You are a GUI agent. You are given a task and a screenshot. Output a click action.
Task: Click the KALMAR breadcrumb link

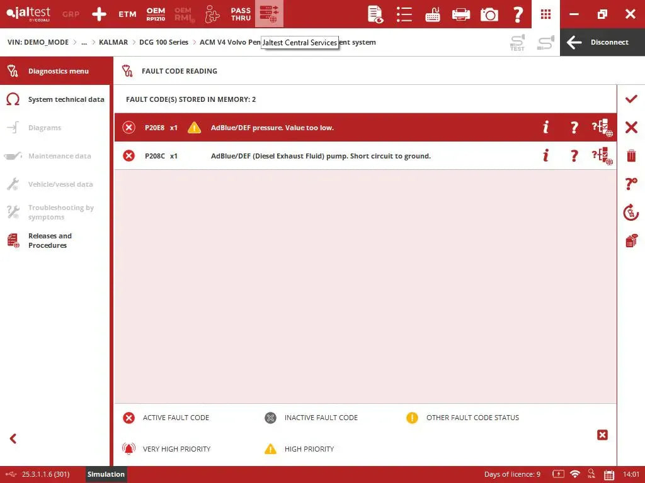pyautogui.click(x=113, y=42)
